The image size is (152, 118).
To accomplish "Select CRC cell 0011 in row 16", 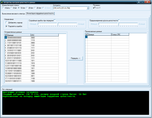I will [44, 76].
